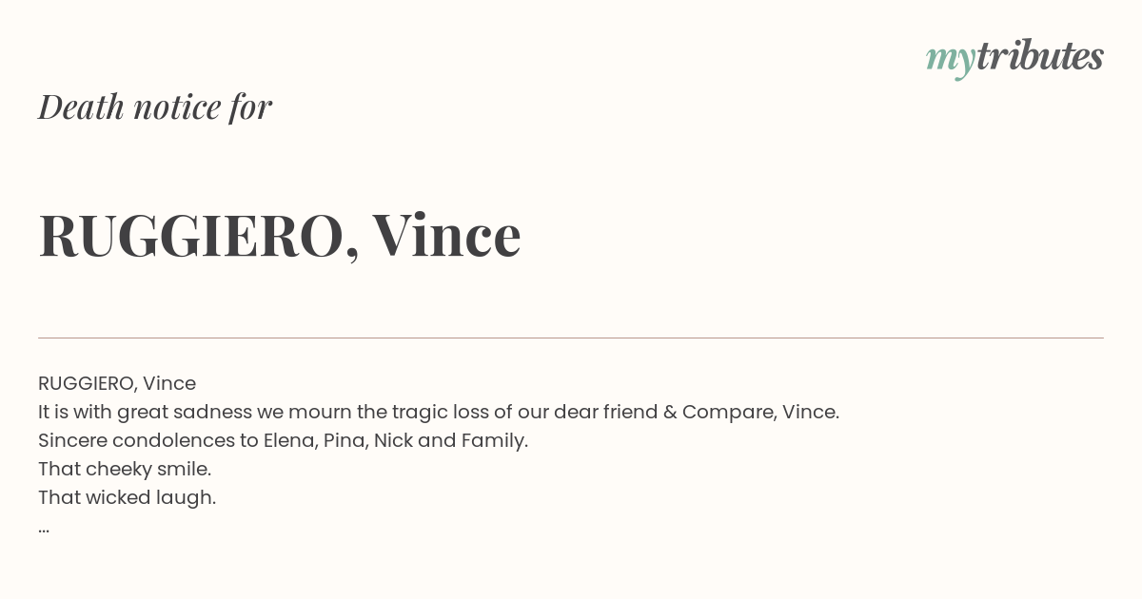Click the dark "tributes" part of logo

click(1039, 56)
